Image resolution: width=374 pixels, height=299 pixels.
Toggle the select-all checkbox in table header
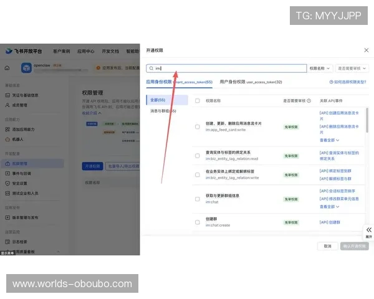pyautogui.click(x=197, y=101)
